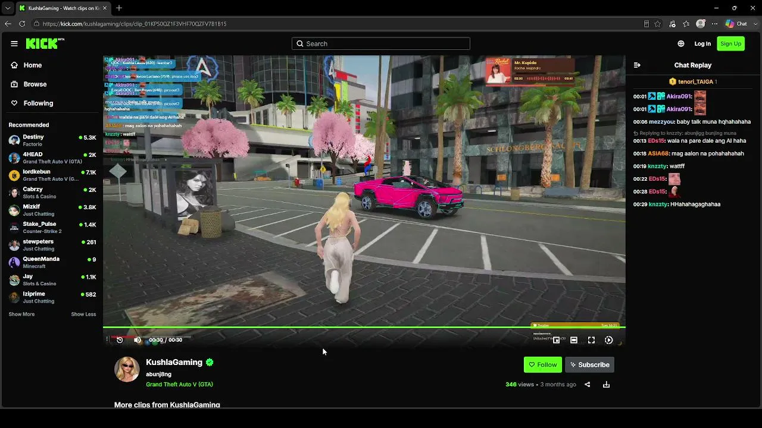
Task: Open Grand Theft Auto V (GTA) category
Action: (179, 385)
